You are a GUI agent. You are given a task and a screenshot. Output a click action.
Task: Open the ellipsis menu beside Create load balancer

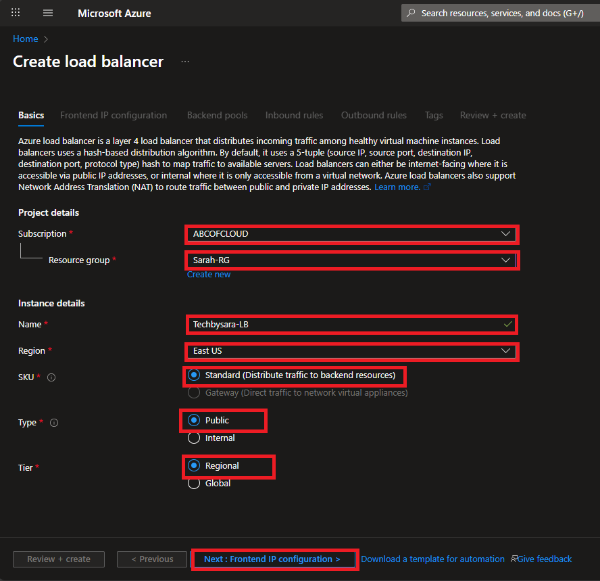tap(185, 62)
